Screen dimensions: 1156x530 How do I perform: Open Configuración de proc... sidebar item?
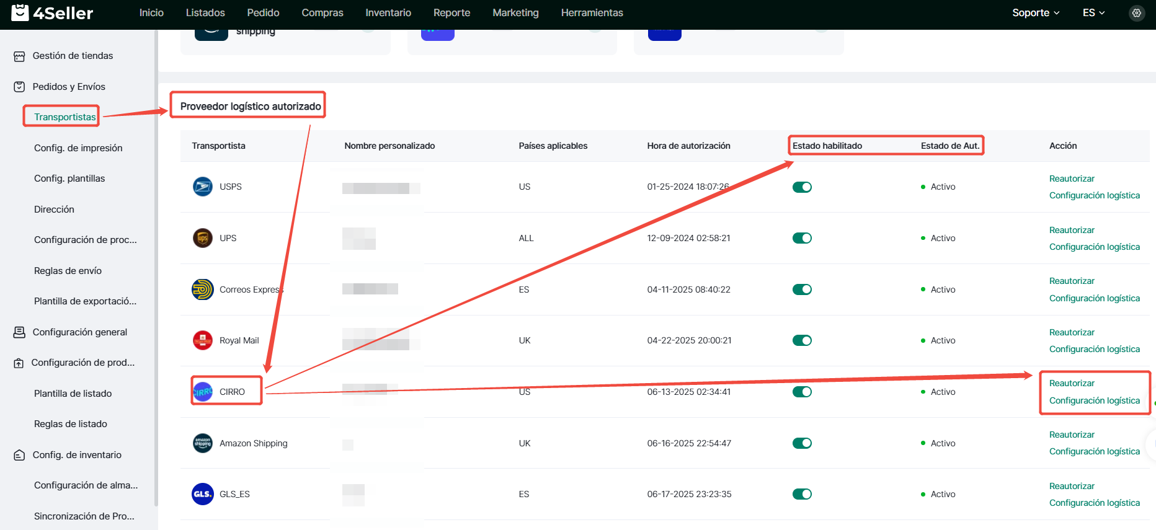click(85, 240)
